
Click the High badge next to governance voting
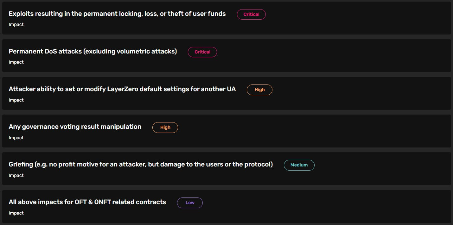click(x=165, y=127)
